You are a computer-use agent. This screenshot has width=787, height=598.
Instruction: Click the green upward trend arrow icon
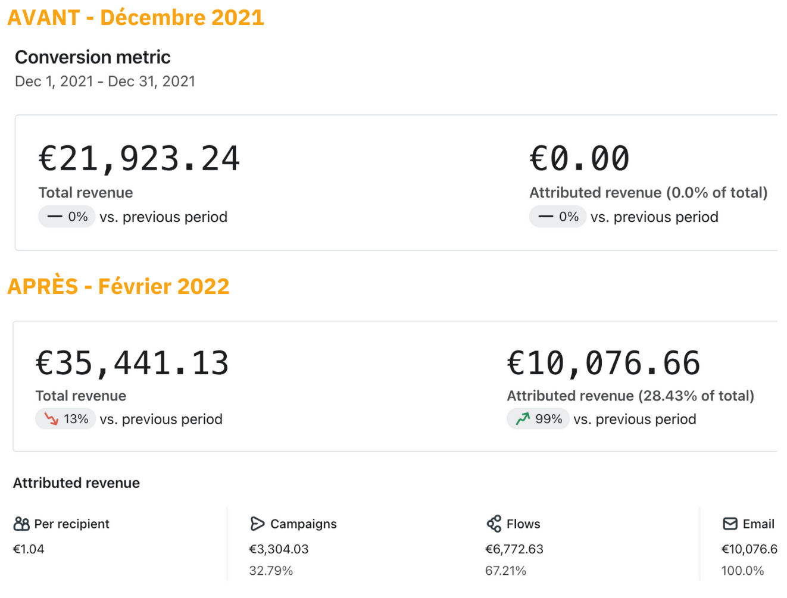(523, 419)
